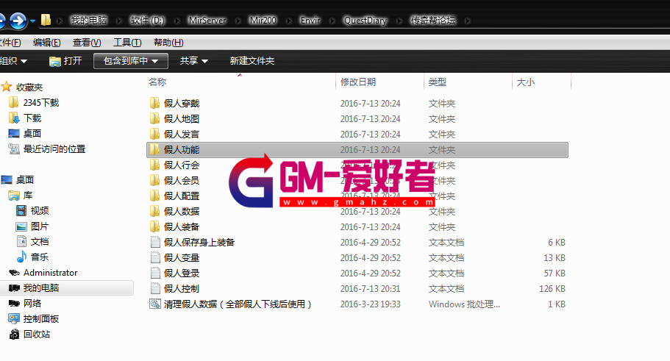Open the 共享 dropdown menu
This screenshot has height=361, width=670.
point(194,61)
